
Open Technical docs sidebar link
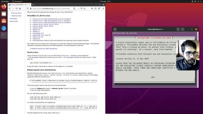click(x=16, y=16)
